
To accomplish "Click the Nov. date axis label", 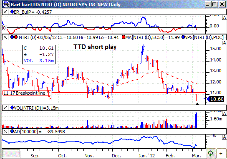I will point(89,156).
